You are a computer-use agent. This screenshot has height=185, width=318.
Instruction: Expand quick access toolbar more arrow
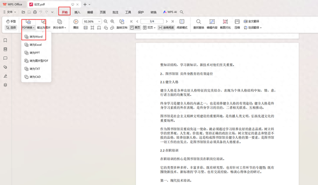pyautogui.click(x=52, y=12)
